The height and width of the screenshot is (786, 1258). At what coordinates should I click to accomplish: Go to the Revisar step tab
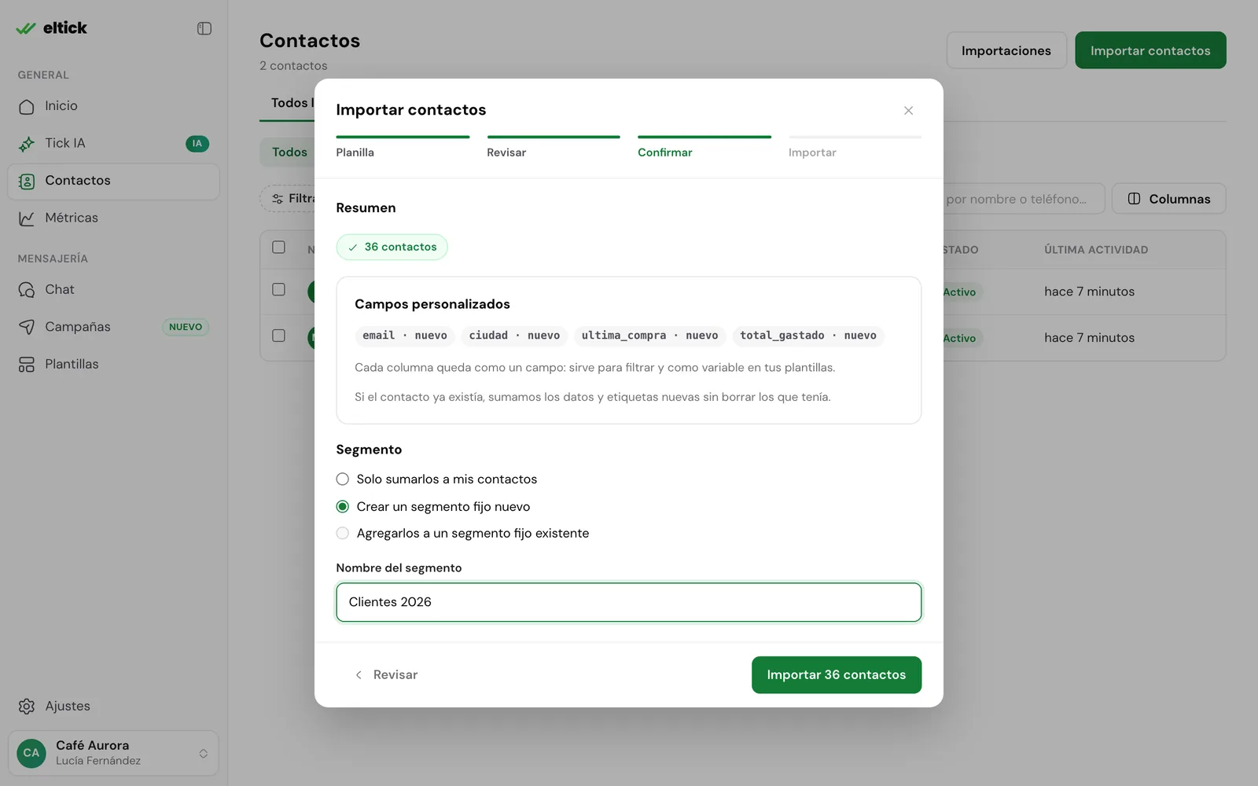(554, 148)
